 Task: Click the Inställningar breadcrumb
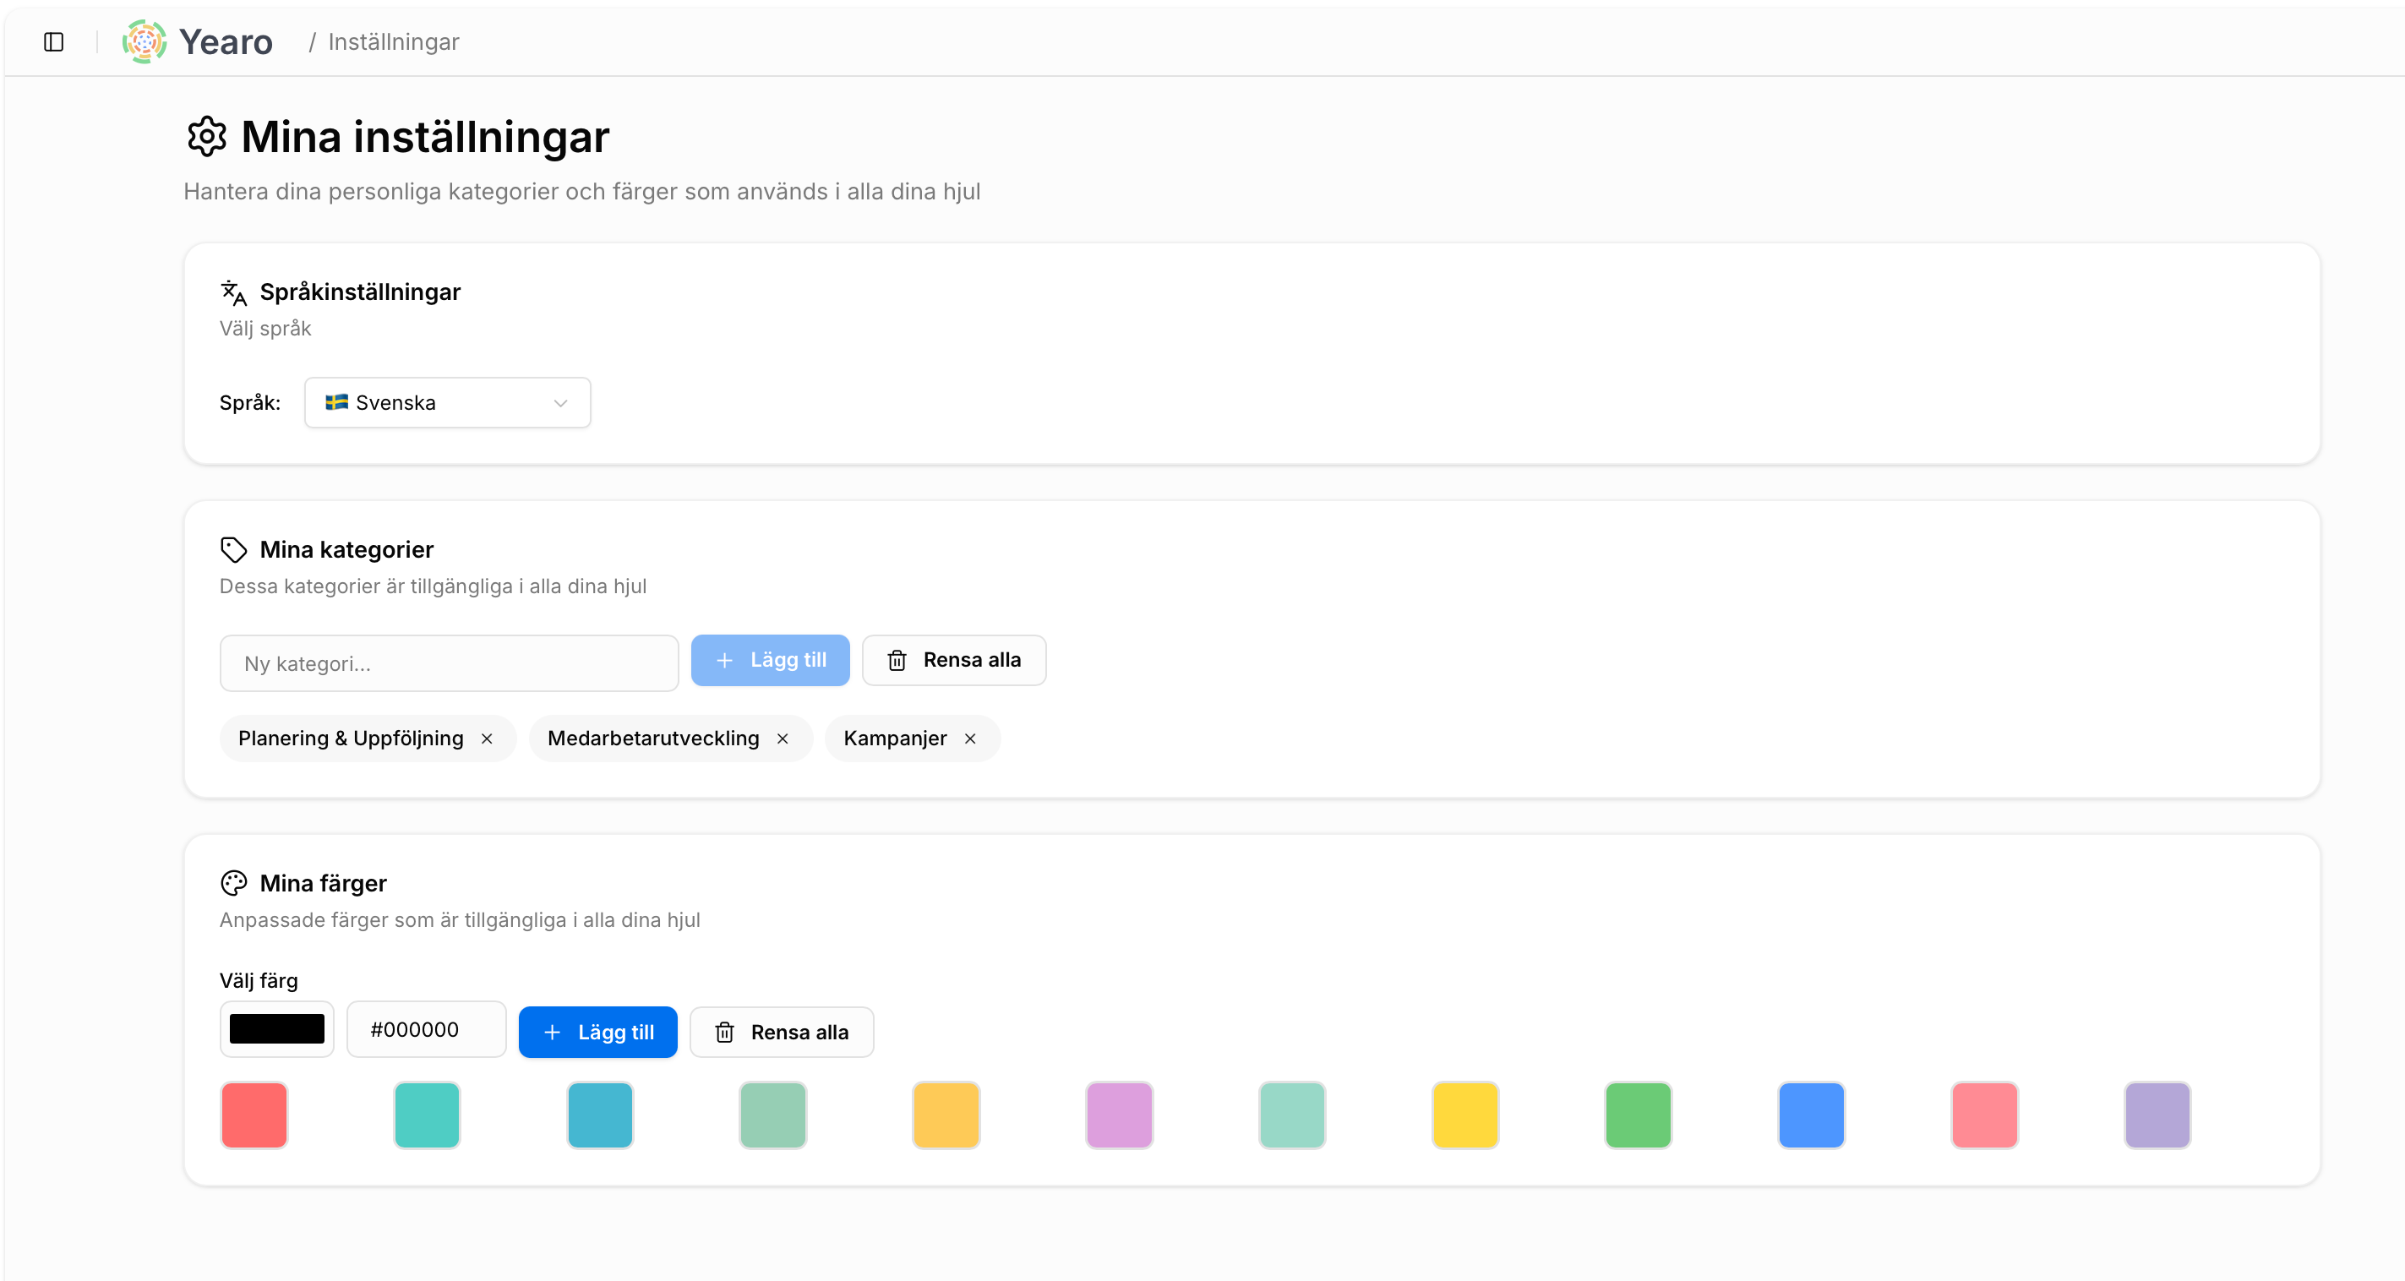pyautogui.click(x=393, y=42)
